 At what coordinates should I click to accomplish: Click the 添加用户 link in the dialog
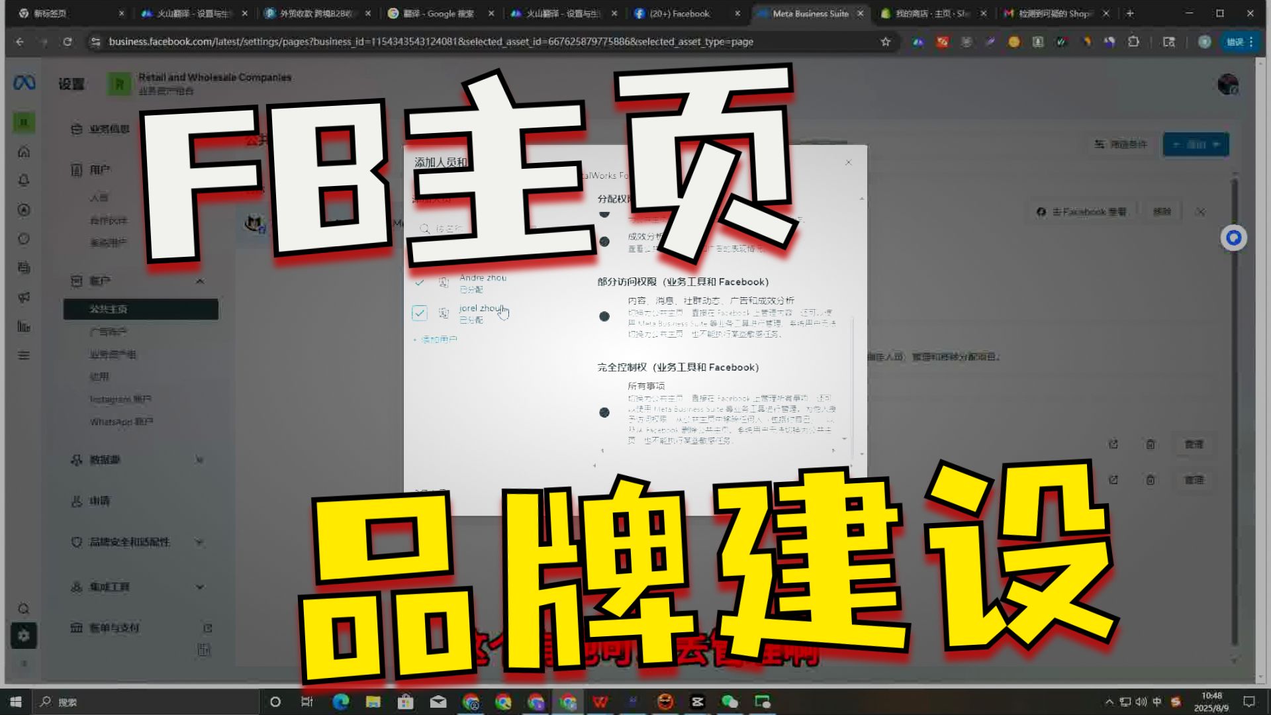tap(435, 340)
